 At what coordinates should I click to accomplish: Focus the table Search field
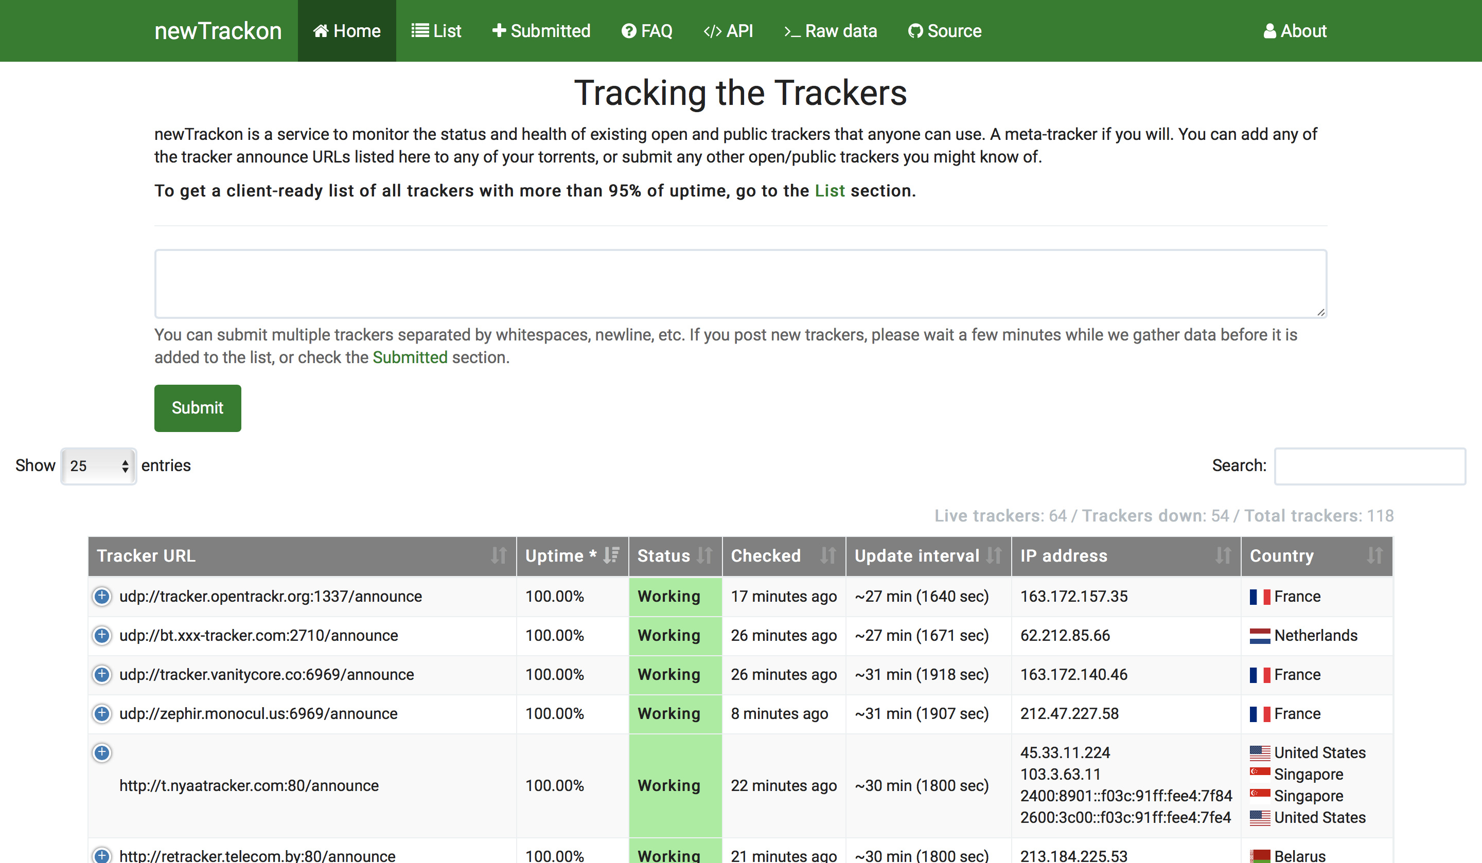click(1370, 466)
